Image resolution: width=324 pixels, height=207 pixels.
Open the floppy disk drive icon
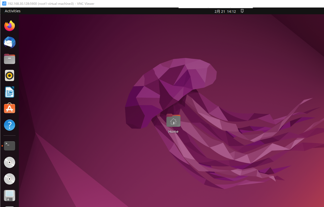pyautogui.click(x=10, y=195)
